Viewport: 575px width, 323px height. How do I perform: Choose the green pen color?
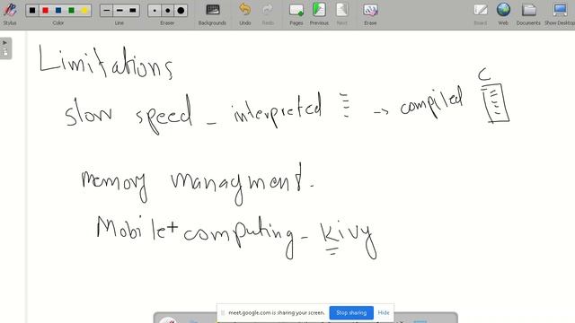pyautogui.click(x=72, y=10)
